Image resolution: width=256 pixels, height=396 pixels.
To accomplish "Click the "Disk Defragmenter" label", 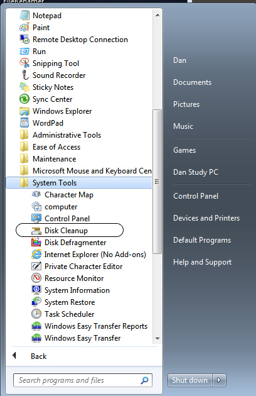I will tap(75, 243).
